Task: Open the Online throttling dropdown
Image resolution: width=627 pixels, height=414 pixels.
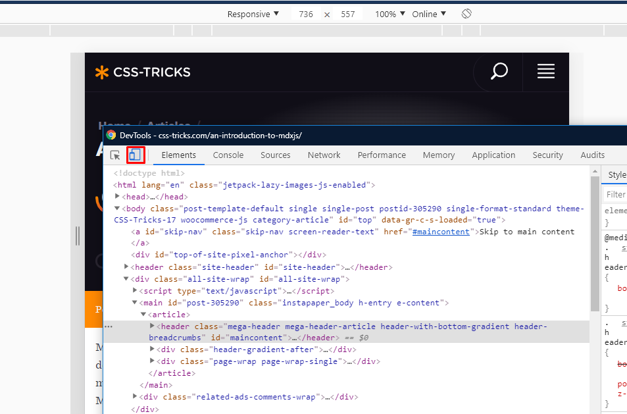Action: 429,14
